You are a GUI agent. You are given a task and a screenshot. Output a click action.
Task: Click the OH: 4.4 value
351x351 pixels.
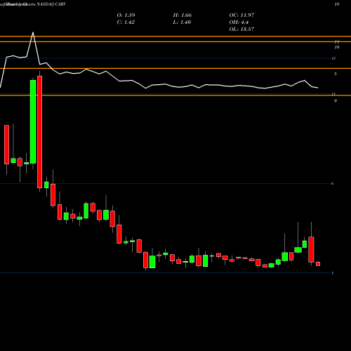pyautogui.click(x=239, y=22)
